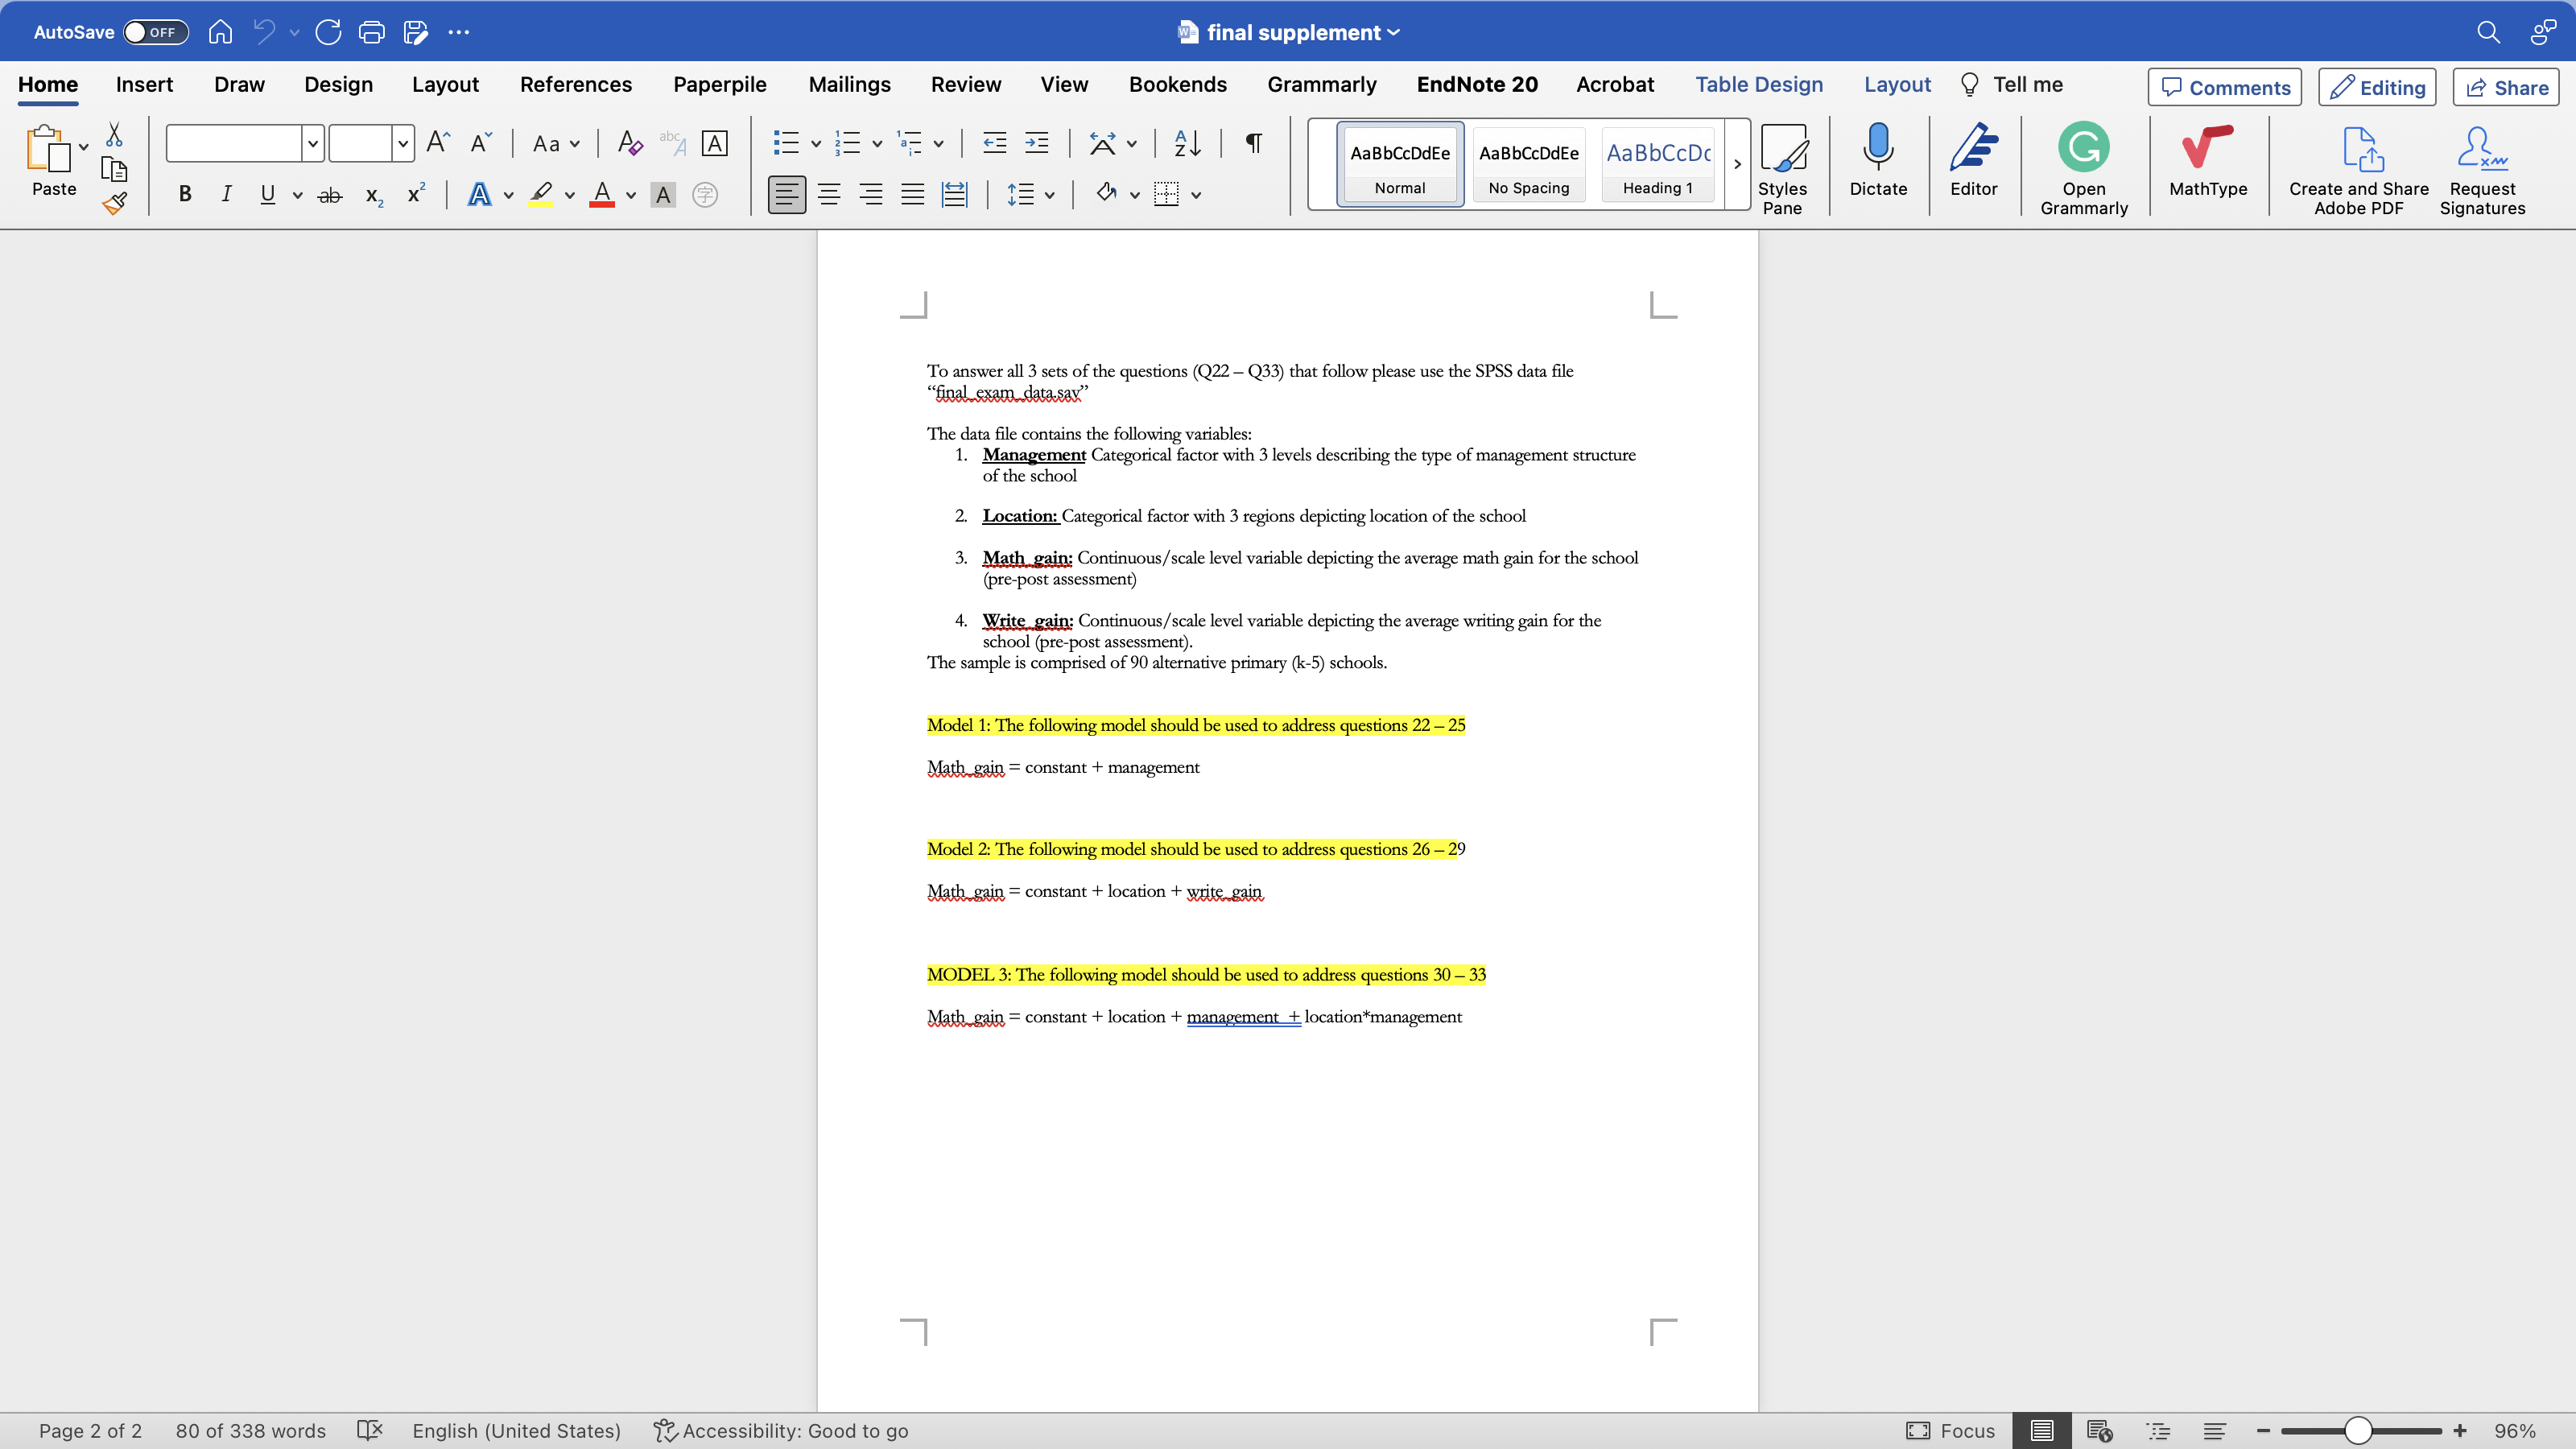This screenshot has width=2576, height=1449.
Task: Toggle strikethrough formatting
Action: [x=329, y=195]
